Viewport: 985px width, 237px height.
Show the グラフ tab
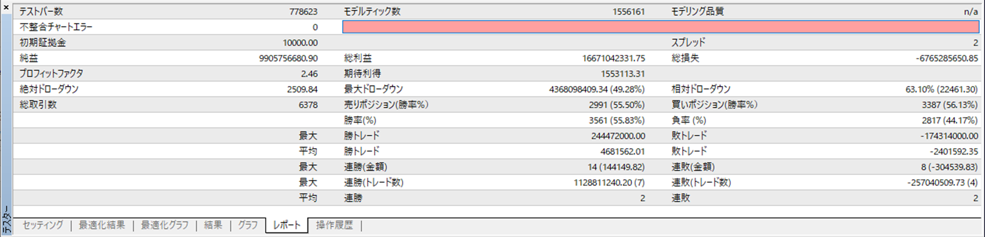click(247, 225)
